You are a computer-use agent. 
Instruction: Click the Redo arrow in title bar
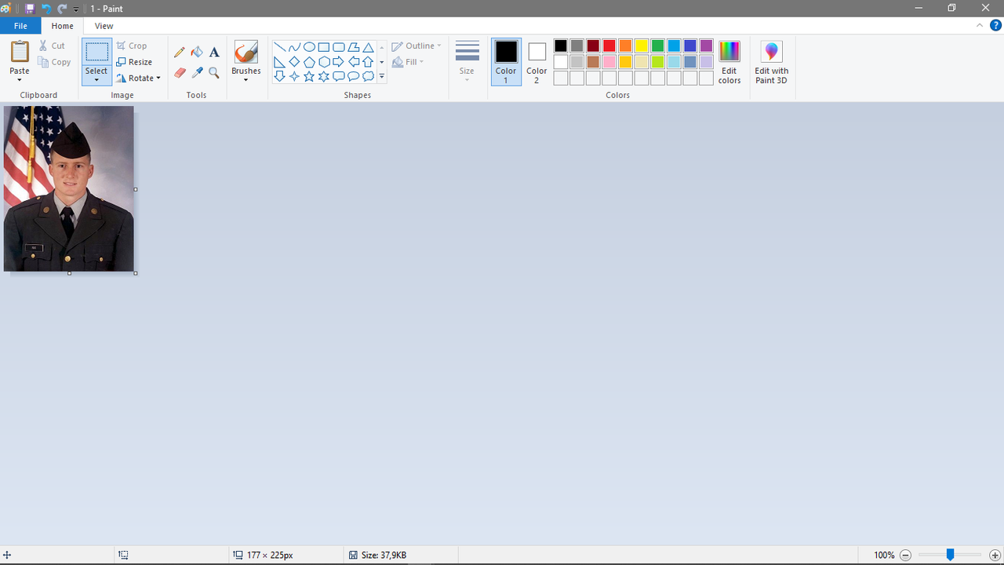pos(62,9)
